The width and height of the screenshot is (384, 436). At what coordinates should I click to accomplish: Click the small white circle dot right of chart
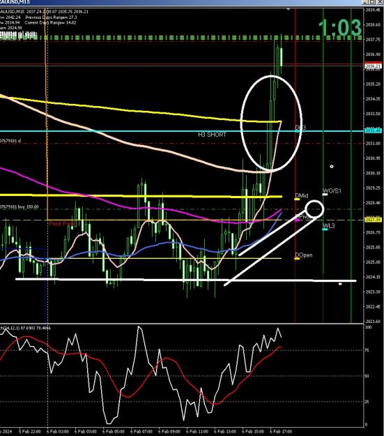tap(332, 167)
